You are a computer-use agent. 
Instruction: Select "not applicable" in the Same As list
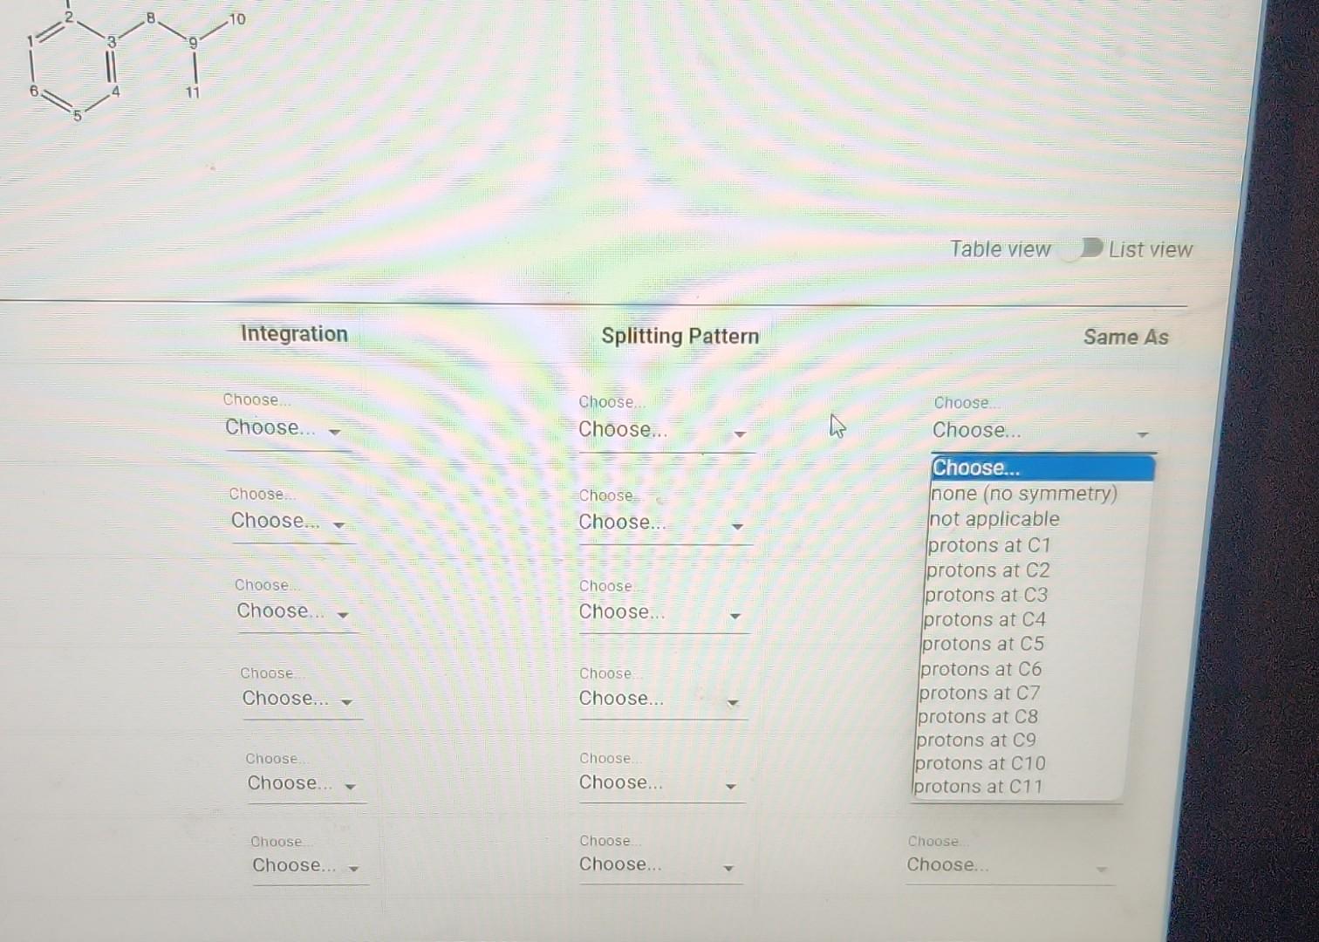coord(994,519)
